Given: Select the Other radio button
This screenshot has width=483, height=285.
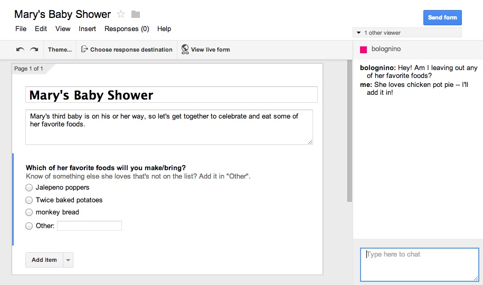Looking at the screenshot, I should 29,226.
